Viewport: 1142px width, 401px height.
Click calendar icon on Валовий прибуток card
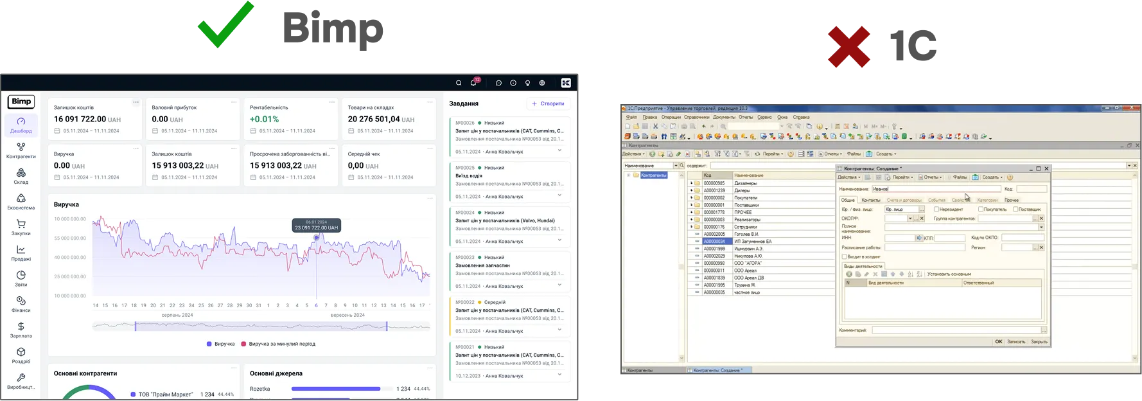tap(155, 131)
